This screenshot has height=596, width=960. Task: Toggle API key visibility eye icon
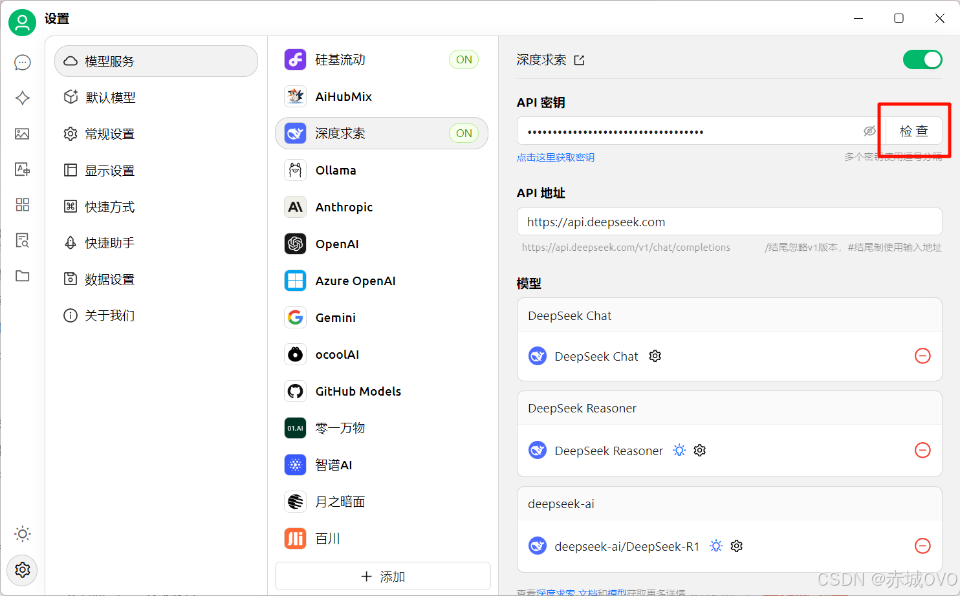pos(869,131)
